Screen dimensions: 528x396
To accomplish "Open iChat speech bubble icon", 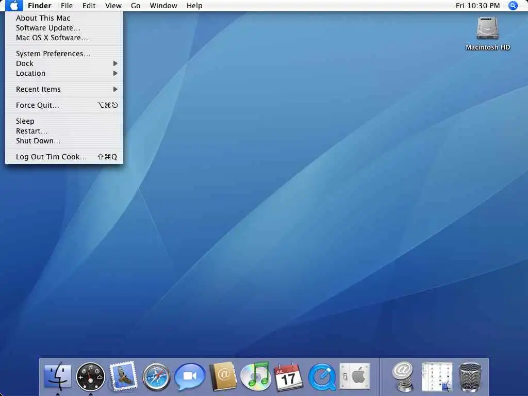I will [x=190, y=376].
